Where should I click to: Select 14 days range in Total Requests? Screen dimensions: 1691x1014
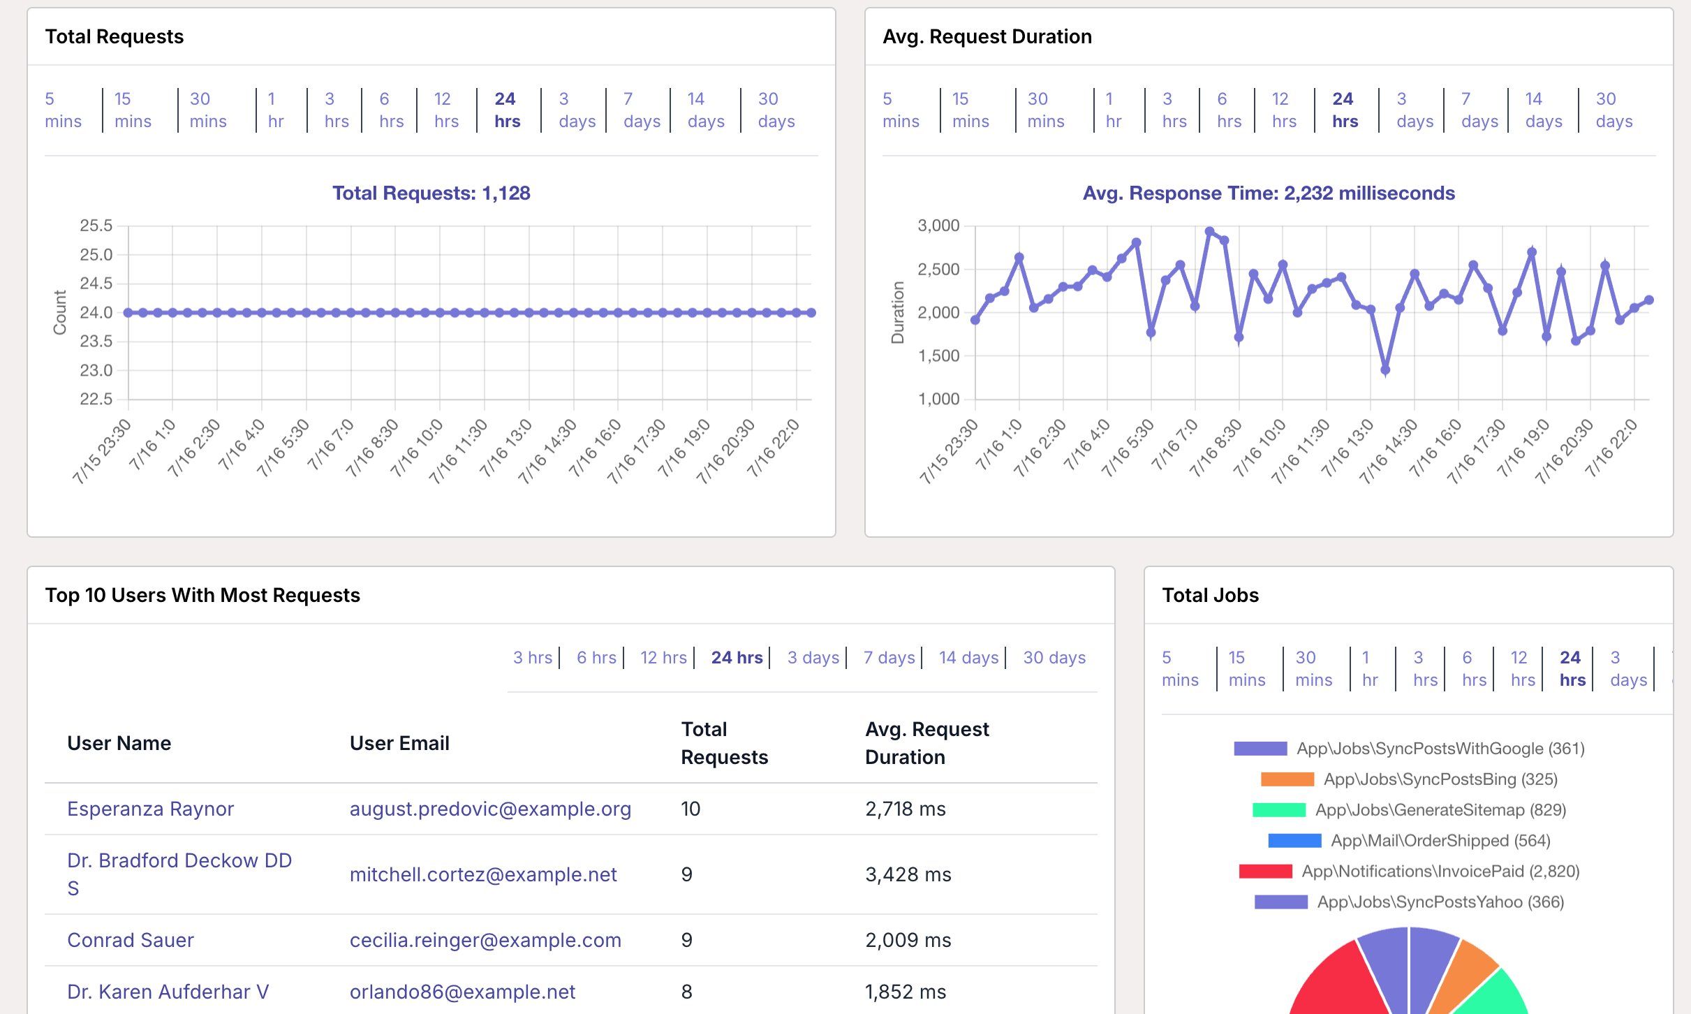click(x=706, y=110)
